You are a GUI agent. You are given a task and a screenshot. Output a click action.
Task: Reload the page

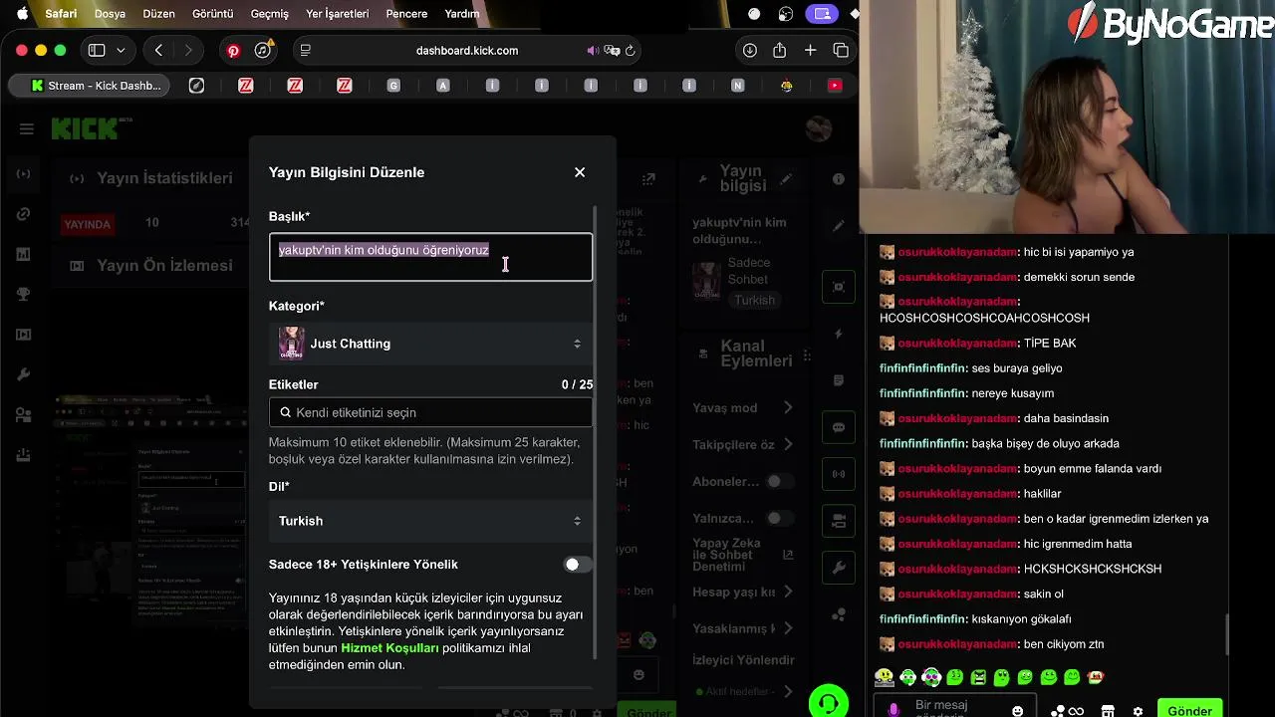631,50
